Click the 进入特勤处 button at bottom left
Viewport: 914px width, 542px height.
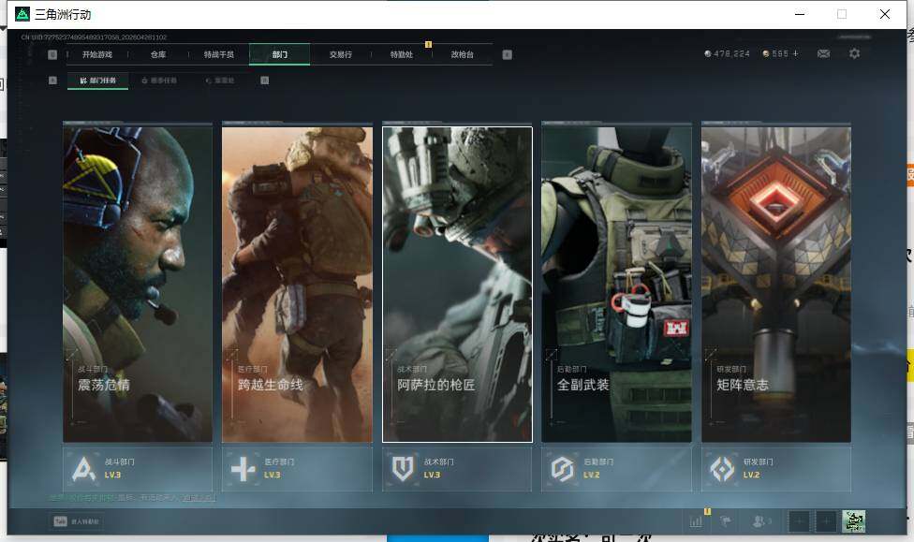point(77,521)
